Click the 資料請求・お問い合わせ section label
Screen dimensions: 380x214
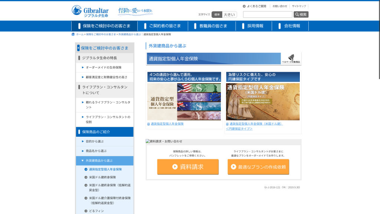click(x=166, y=141)
